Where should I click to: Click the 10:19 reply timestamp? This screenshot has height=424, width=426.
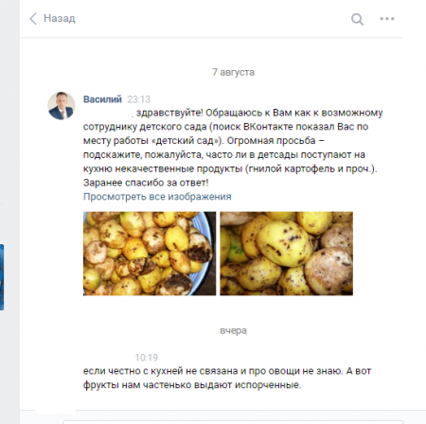point(147,358)
